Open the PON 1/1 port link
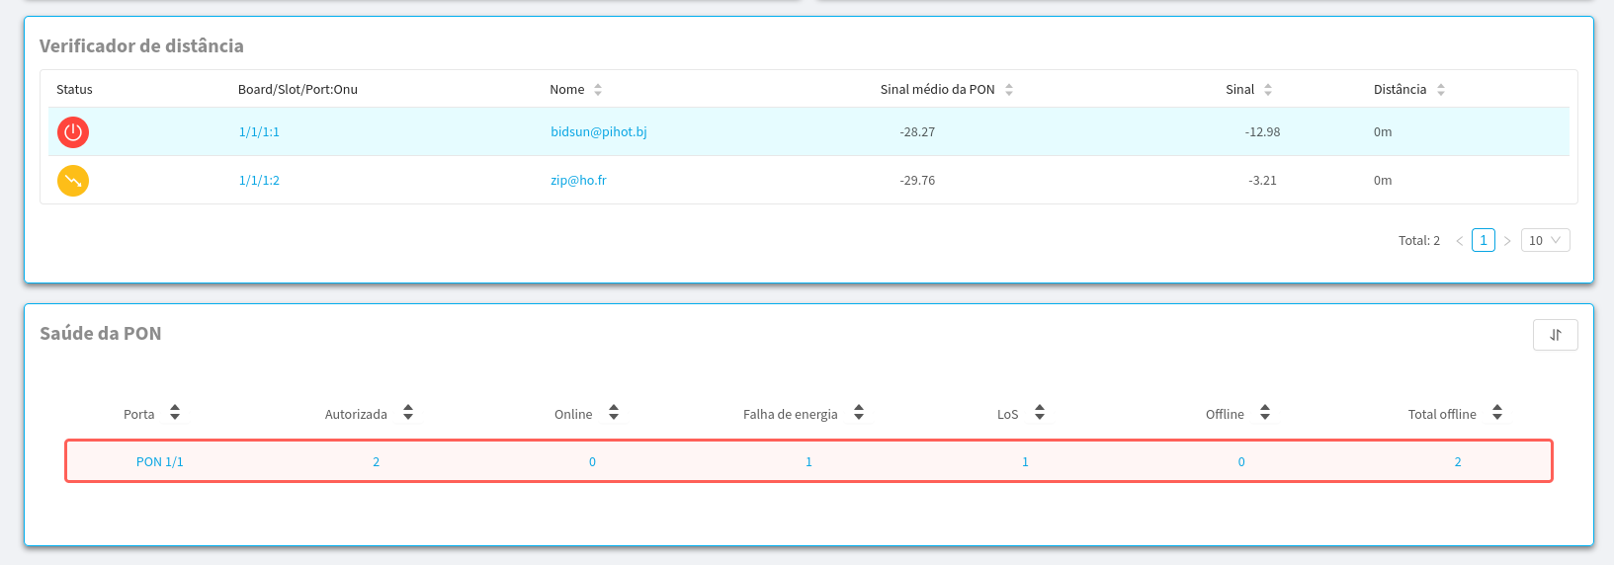Viewport: 1614px width, 565px height. coord(159,462)
